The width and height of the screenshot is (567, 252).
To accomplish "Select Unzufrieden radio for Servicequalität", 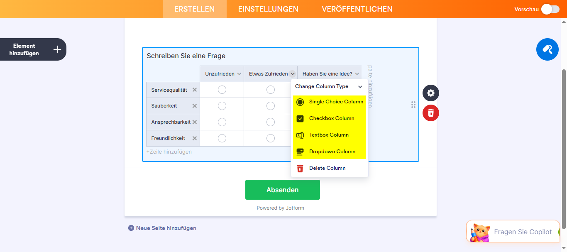I will [x=222, y=90].
